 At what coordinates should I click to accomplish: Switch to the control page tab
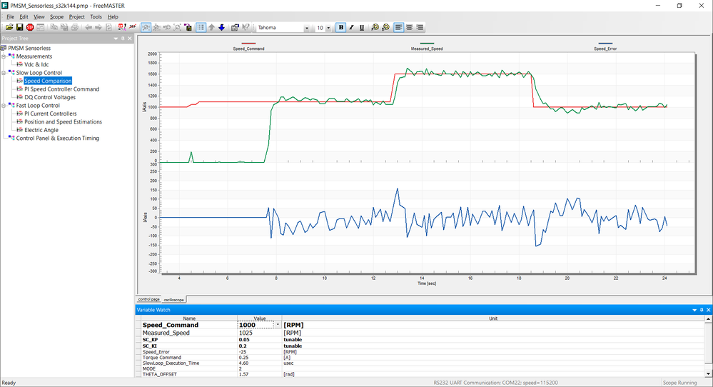(148, 299)
